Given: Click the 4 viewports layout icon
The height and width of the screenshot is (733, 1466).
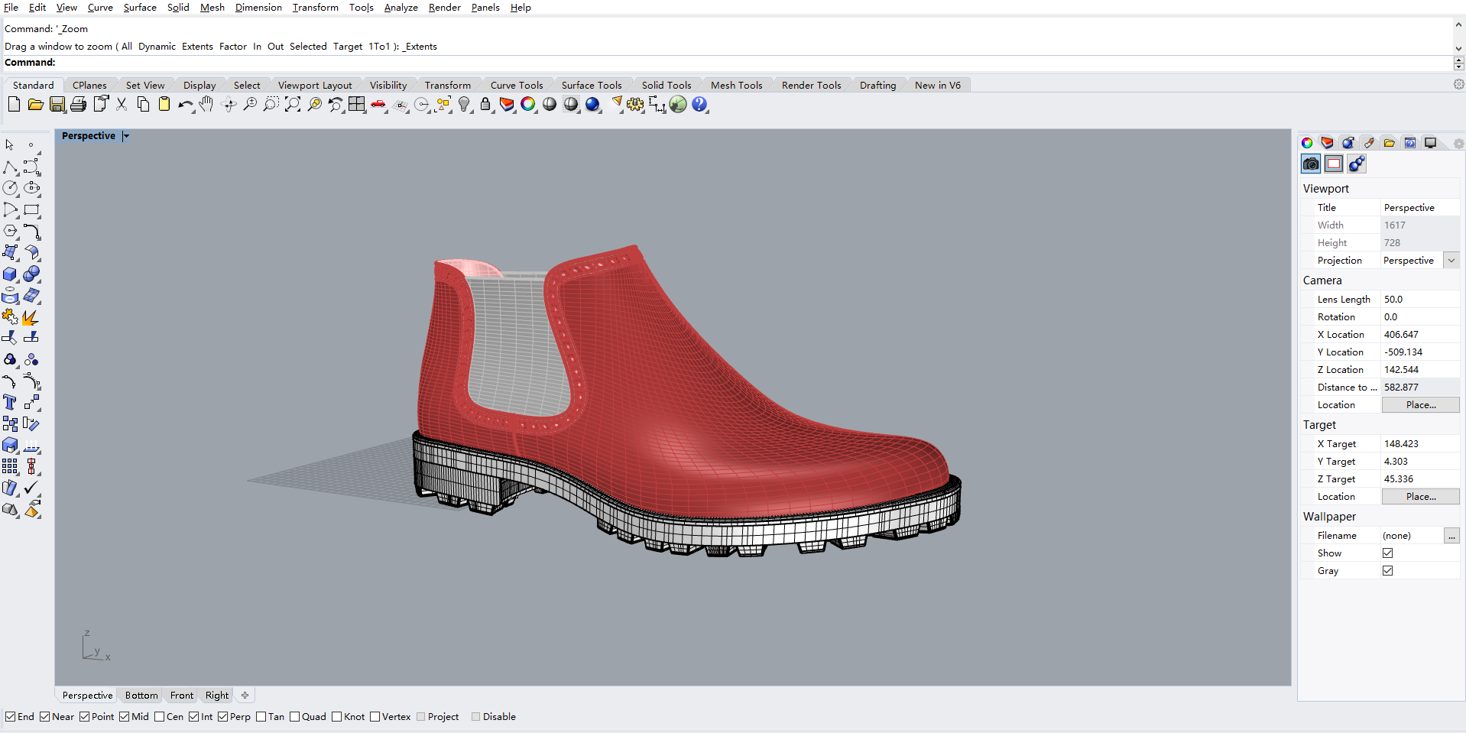Looking at the screenshot, I should click(x=357, y=105).
